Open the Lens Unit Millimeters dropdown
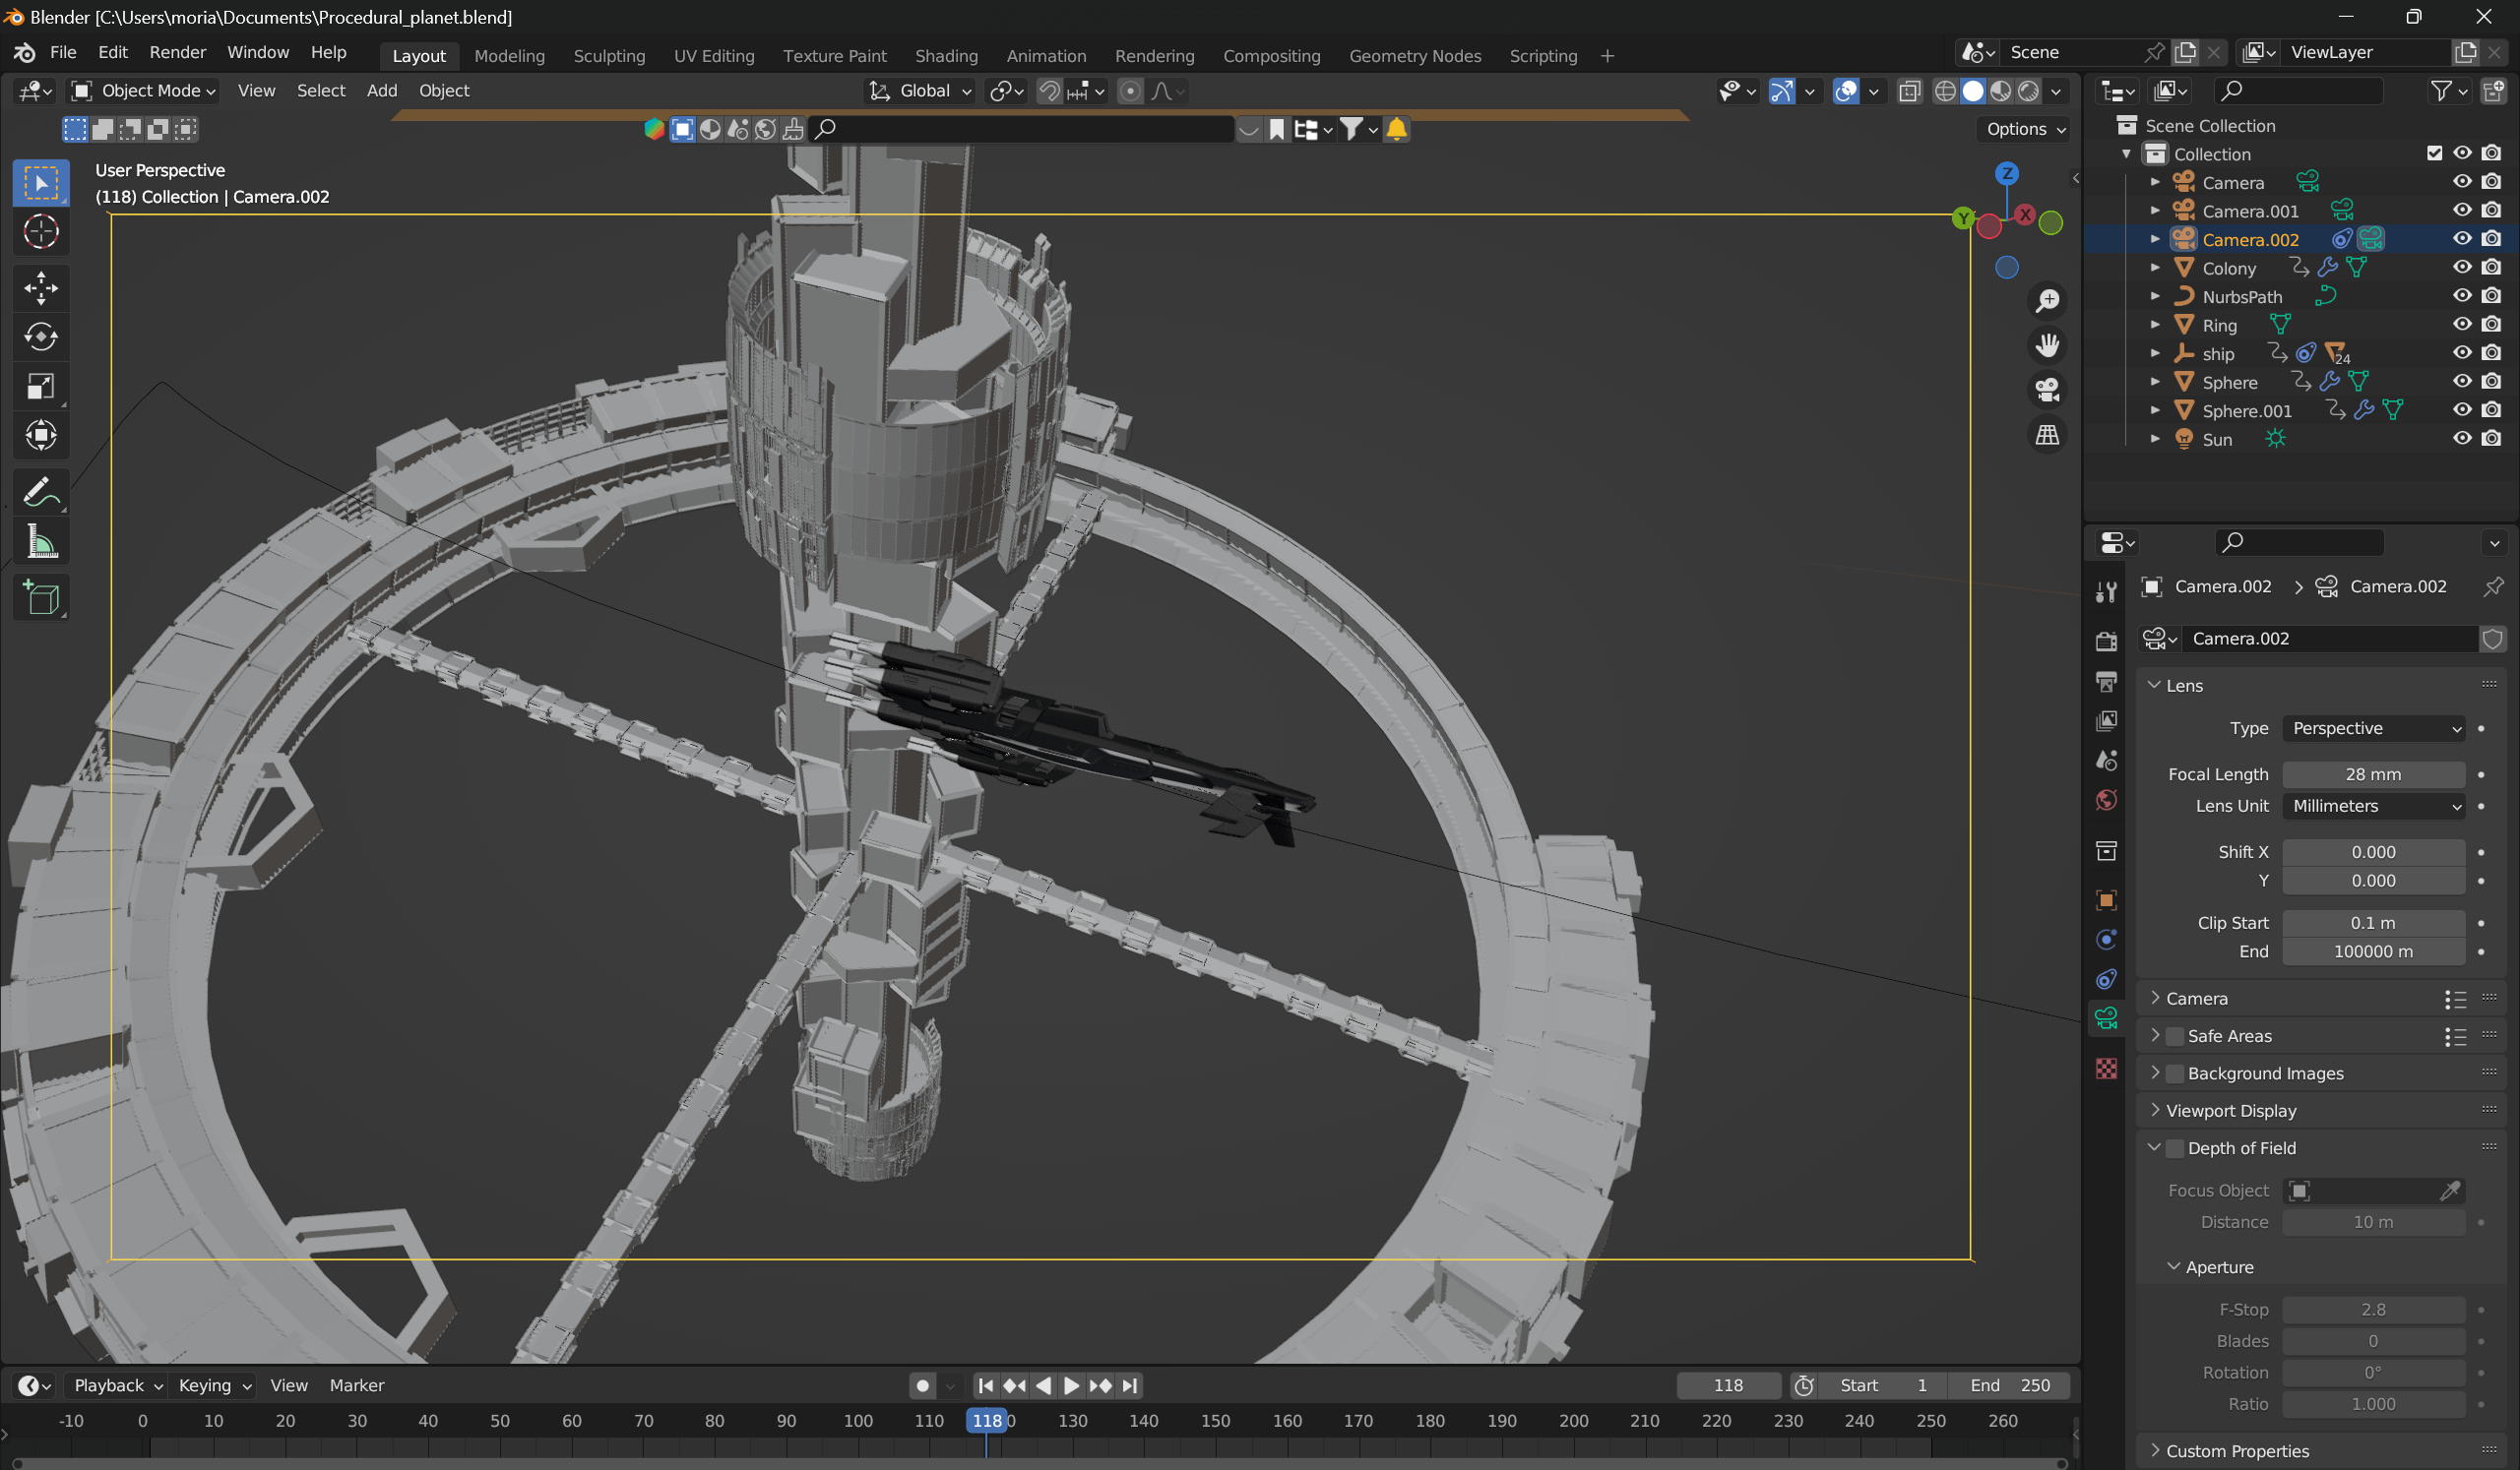This screenshot has width=2520, height=1470. (x=2373, y=807)
